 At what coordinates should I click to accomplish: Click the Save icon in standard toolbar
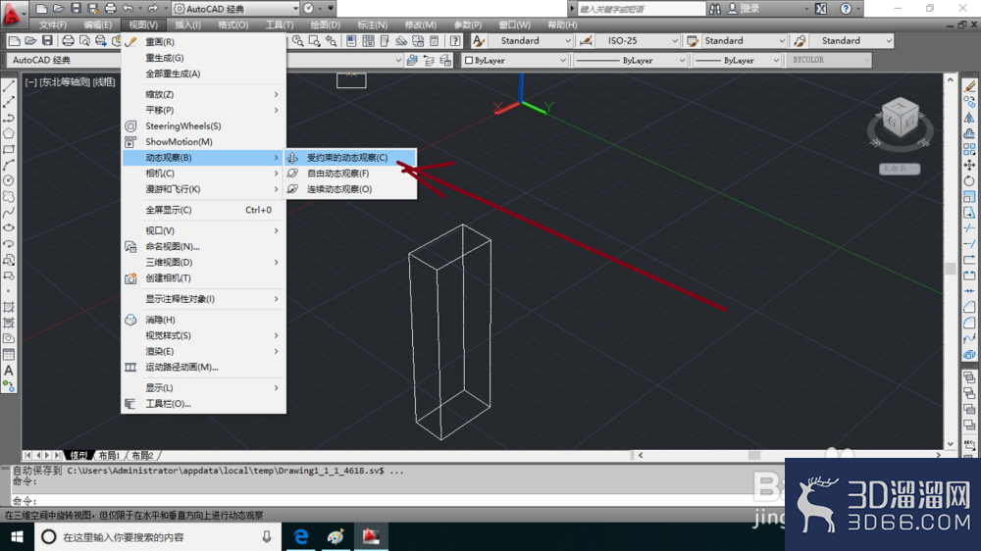point(47,41)
